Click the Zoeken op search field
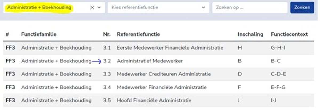Image resolution: width=320 pixels, height=112 pixels. click(x=250, y=7)
